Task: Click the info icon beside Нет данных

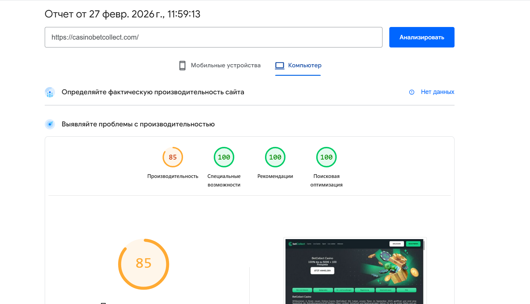Action: pyautogui.click(x=412, y=92)
